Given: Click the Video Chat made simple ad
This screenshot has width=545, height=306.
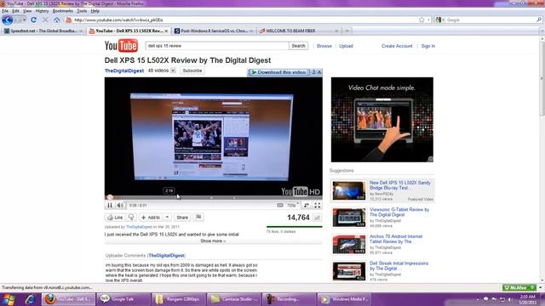Looking at the screenshot, I should pos(382,119).
